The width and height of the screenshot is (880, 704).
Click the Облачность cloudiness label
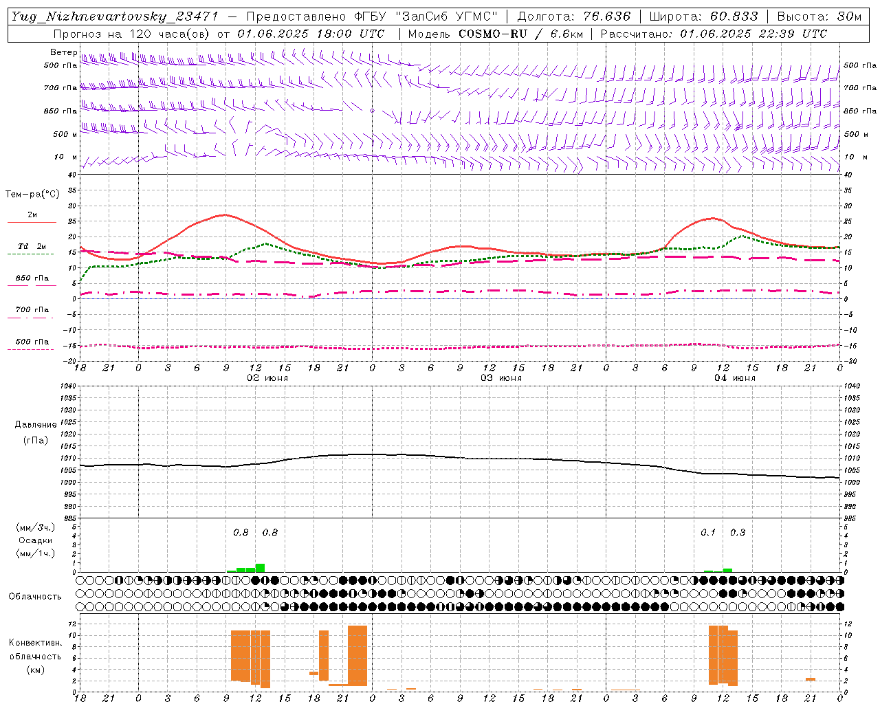click(35, 597)
